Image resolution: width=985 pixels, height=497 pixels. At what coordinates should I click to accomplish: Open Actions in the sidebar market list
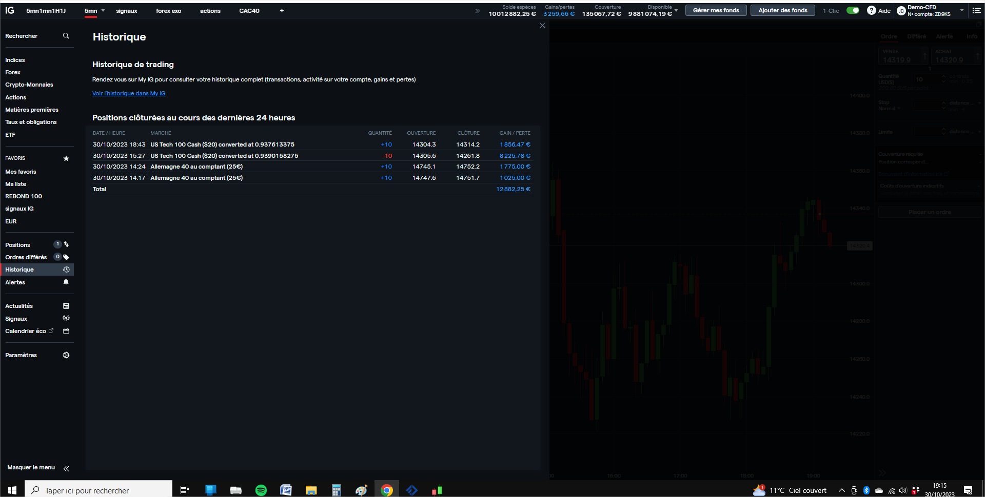click(x=15, y=97)
